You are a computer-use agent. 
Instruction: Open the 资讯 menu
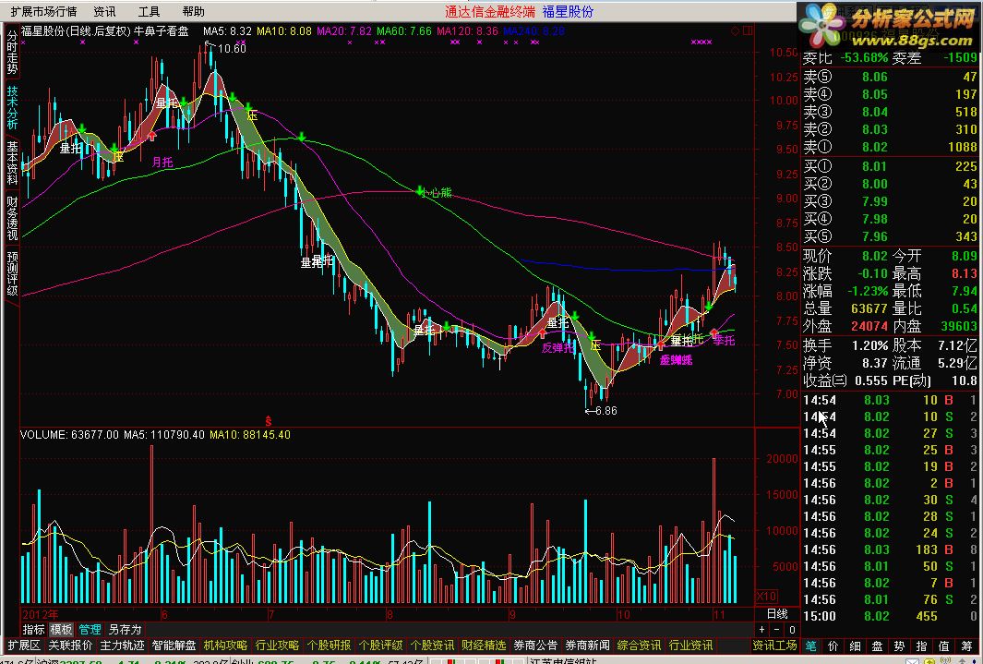point(104,11)
